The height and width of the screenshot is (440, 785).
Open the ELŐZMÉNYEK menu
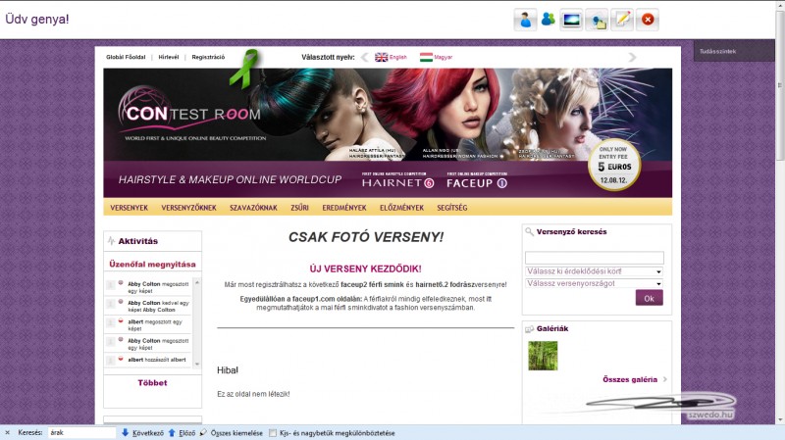point(401,208)
